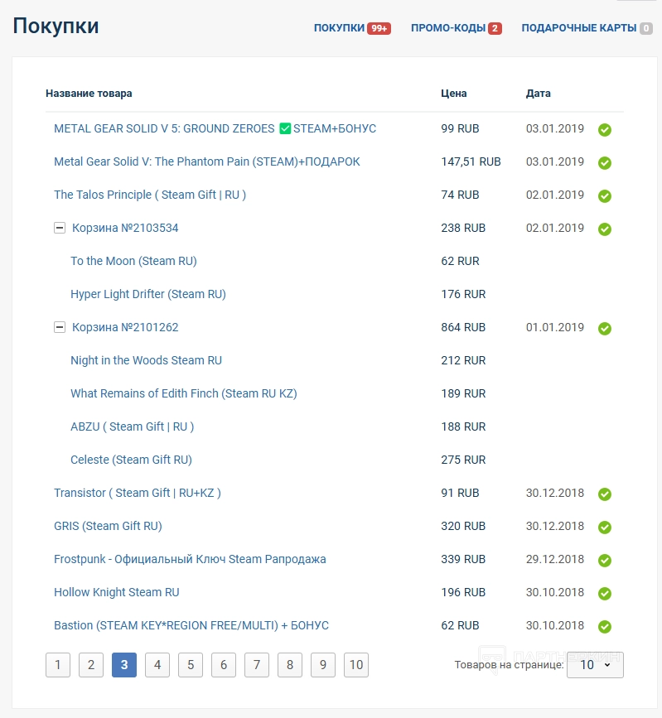Click green check icon for METAL GEAR SOLID GROUND ZEROES row
The image size is (662, 718).
604,129
